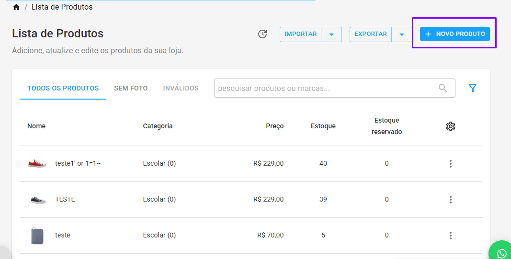511x259 pixels.
Task: Open options menu for teste1' or 1=1-- row
Action: [x=450, y=164]
